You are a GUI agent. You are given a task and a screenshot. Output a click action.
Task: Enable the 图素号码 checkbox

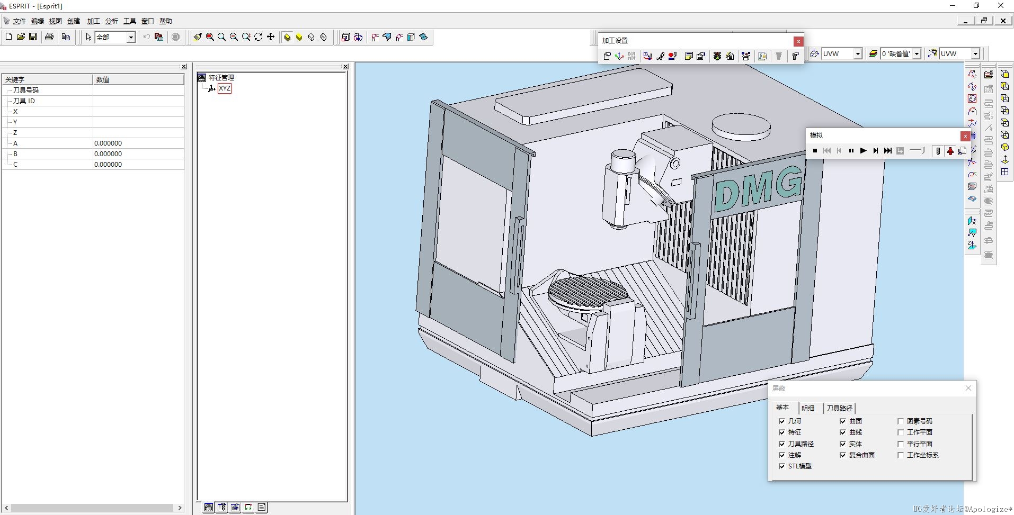(901, 421)
